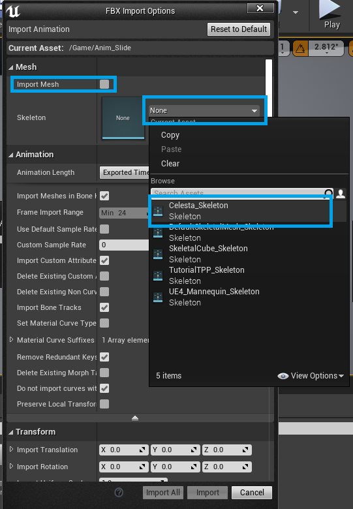The width and height of the screenshot is (353, 509).
Task: Click the Skeleton None thumbnail
Action: pyautogui.click(x=123, y=118)
